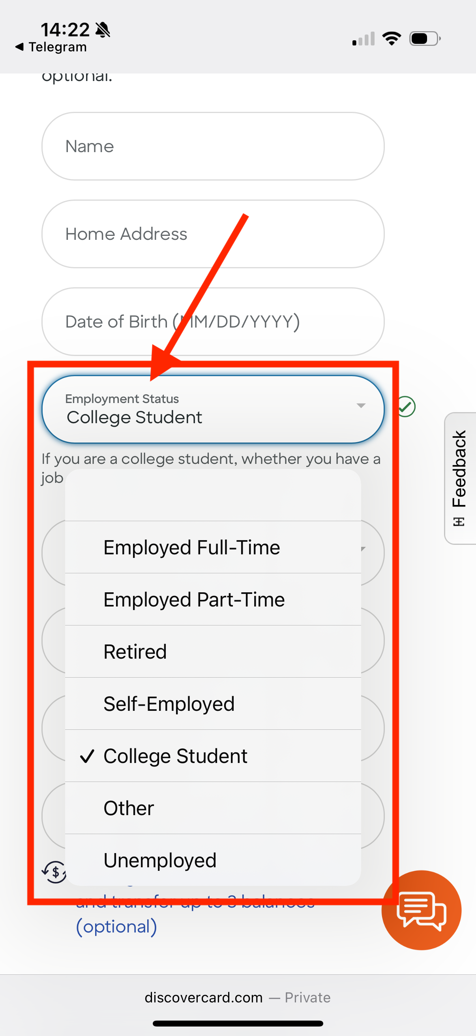Screen dimensions: 476x1036
Task: Select the Employed Full-Time option
Action: (x=213, y=547)
